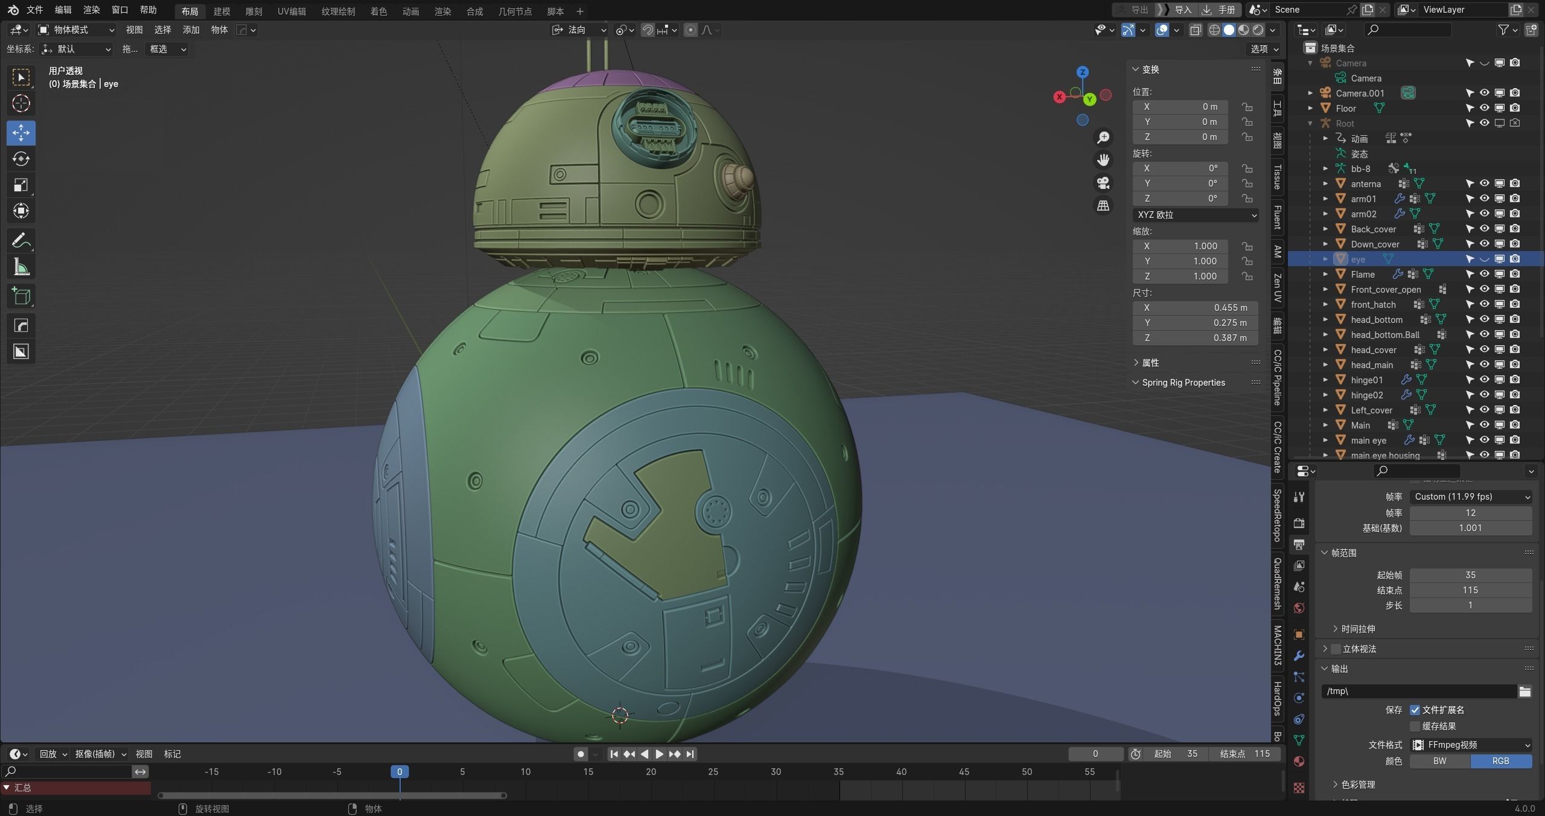Collapse the Root armature tree item
This screenshot has height=816, width=1545.
[x=1310, y=123]
